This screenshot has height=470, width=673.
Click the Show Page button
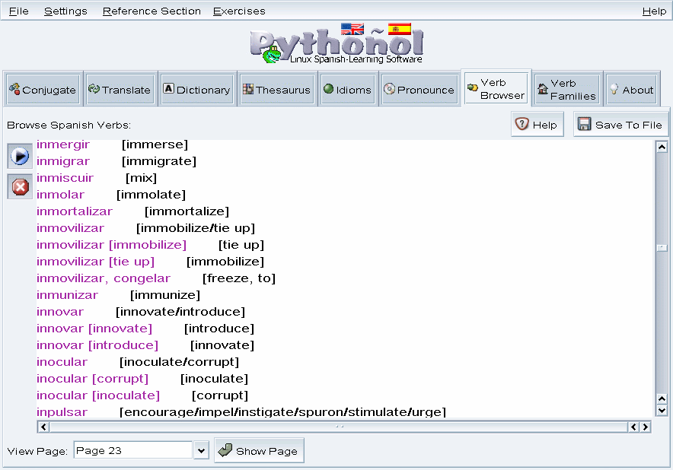point(259,451)
